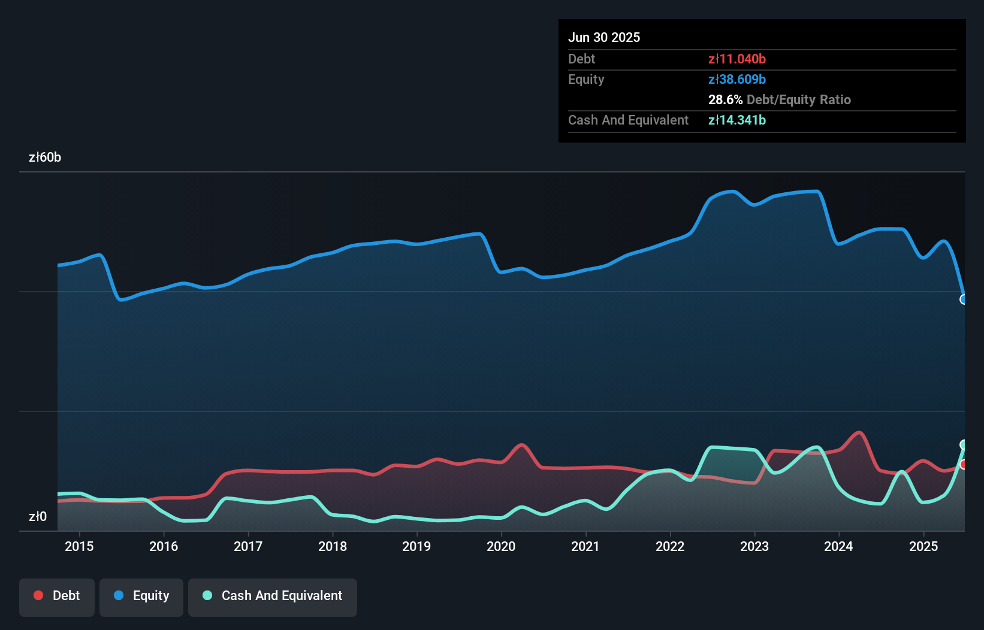Expand details for the Debt/Equity Ratio row
This screenshot has width=984, height=630.
(780, 99)
